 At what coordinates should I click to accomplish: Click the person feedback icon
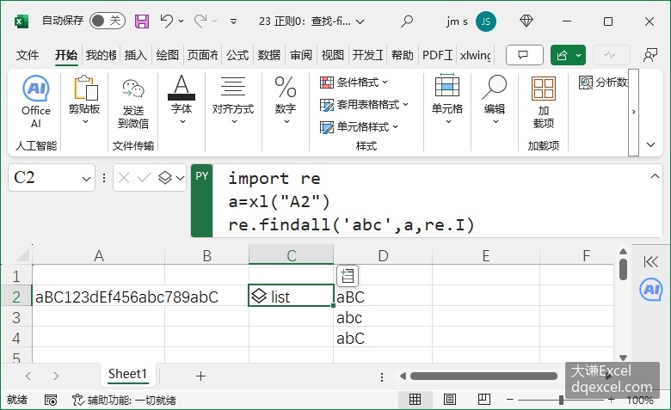pos(650,55)
